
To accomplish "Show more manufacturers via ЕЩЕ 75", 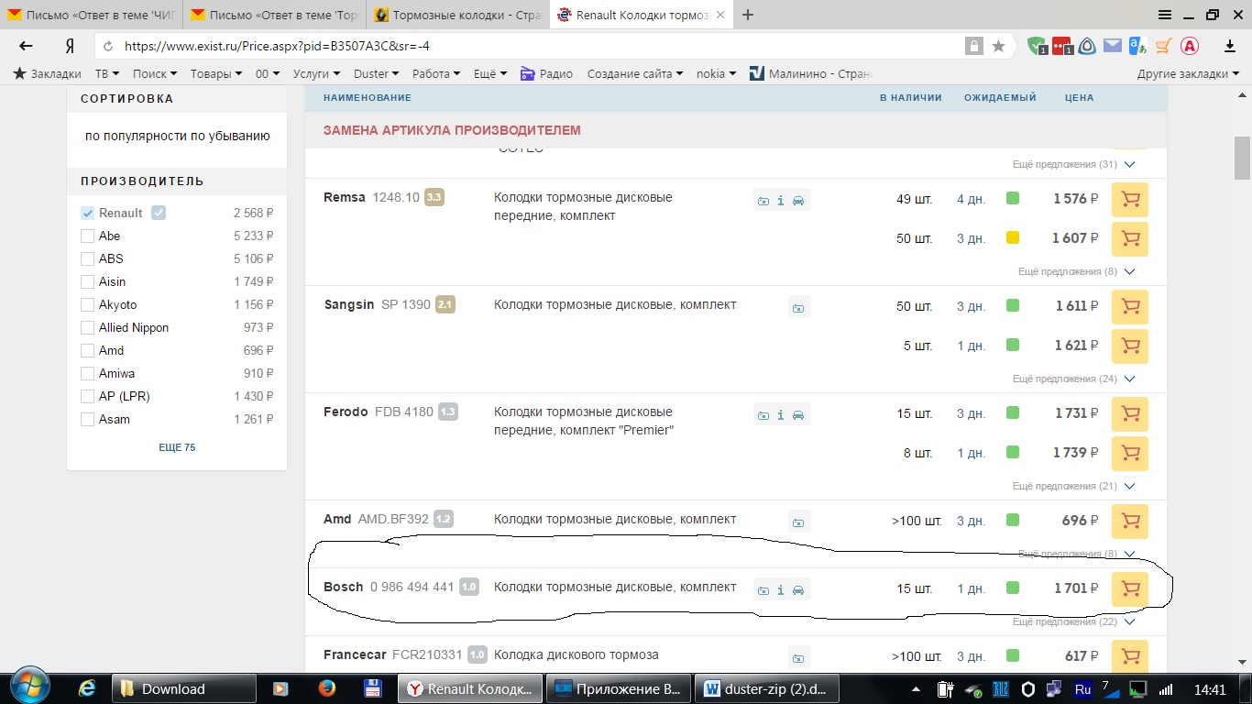I will (x=177, y=447).
